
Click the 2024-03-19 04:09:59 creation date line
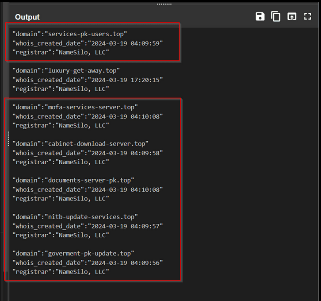tap(88, 43)
